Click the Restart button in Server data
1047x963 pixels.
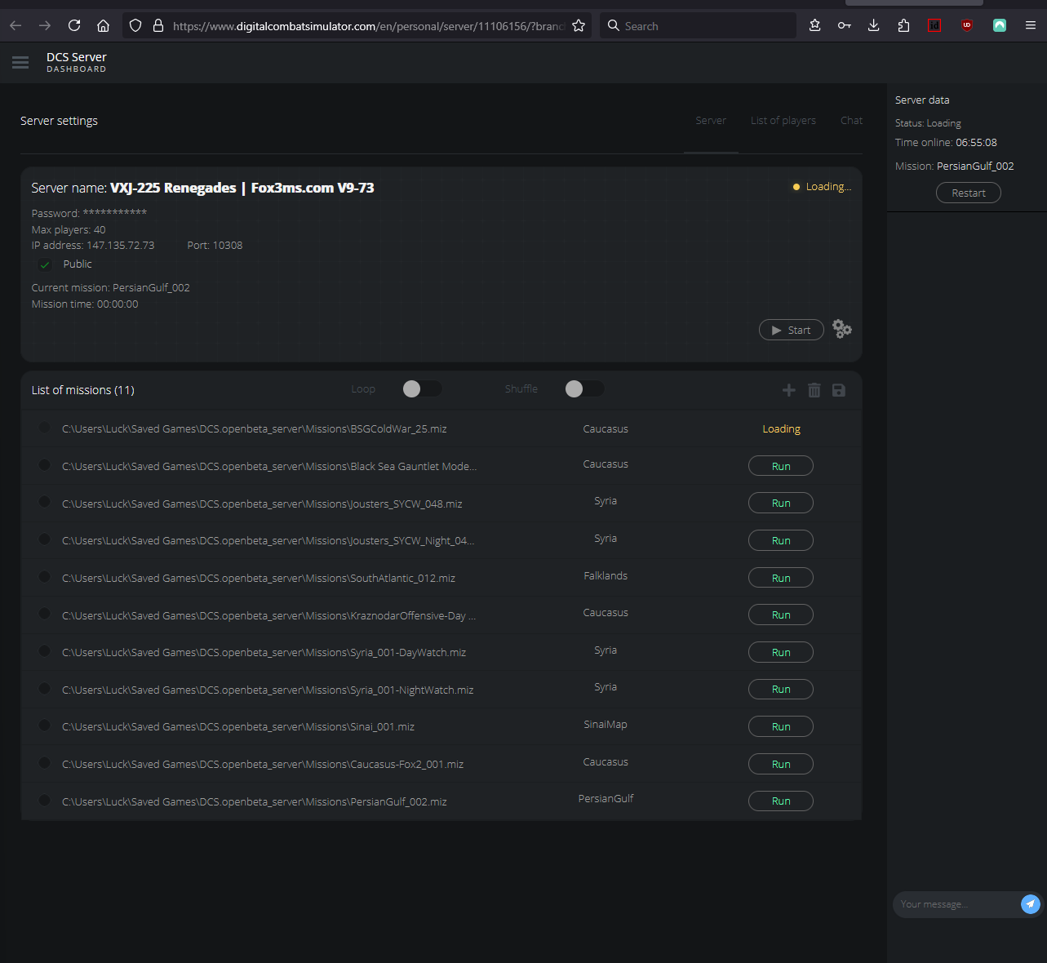(969, 193)
